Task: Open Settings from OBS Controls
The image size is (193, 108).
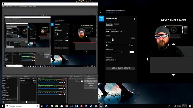Action: (91, 85)
